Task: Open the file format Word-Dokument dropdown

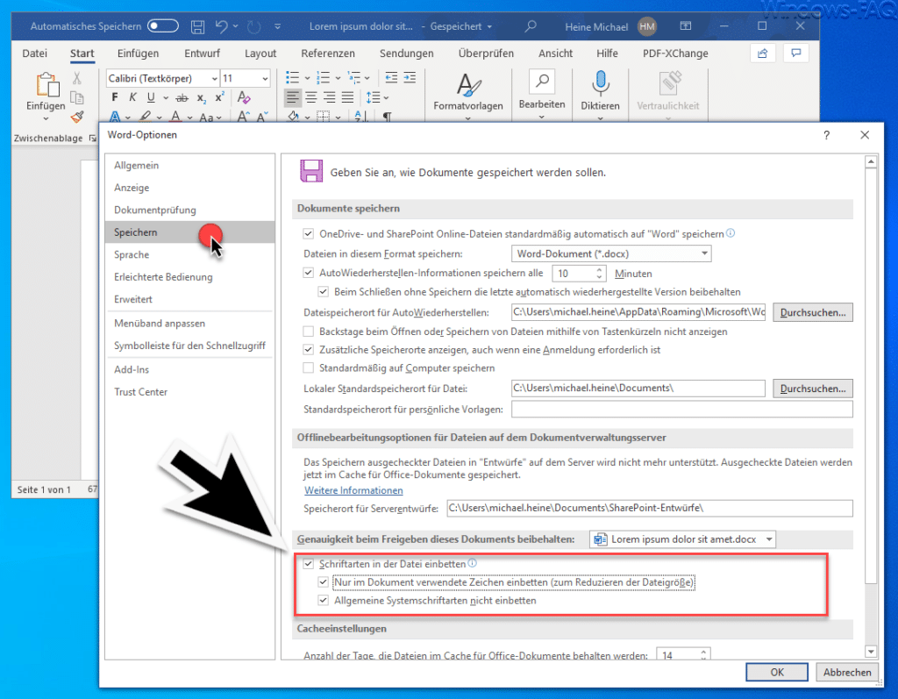Action: point(704,253)
